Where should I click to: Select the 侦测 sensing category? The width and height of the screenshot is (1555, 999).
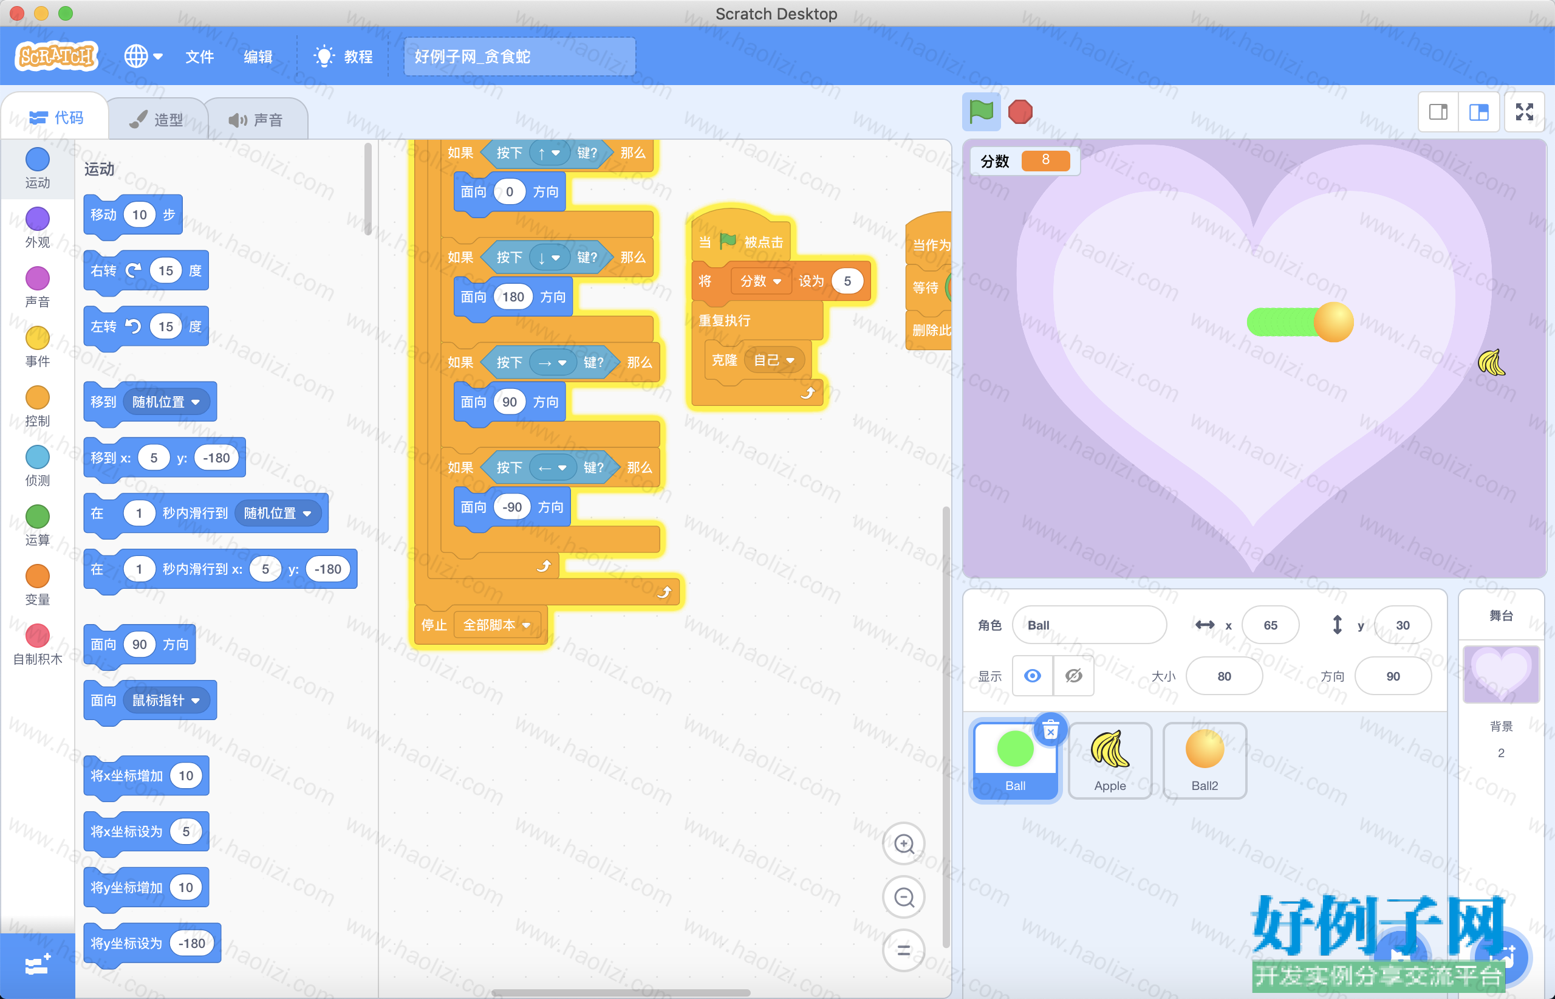click(x=38, y=467)
